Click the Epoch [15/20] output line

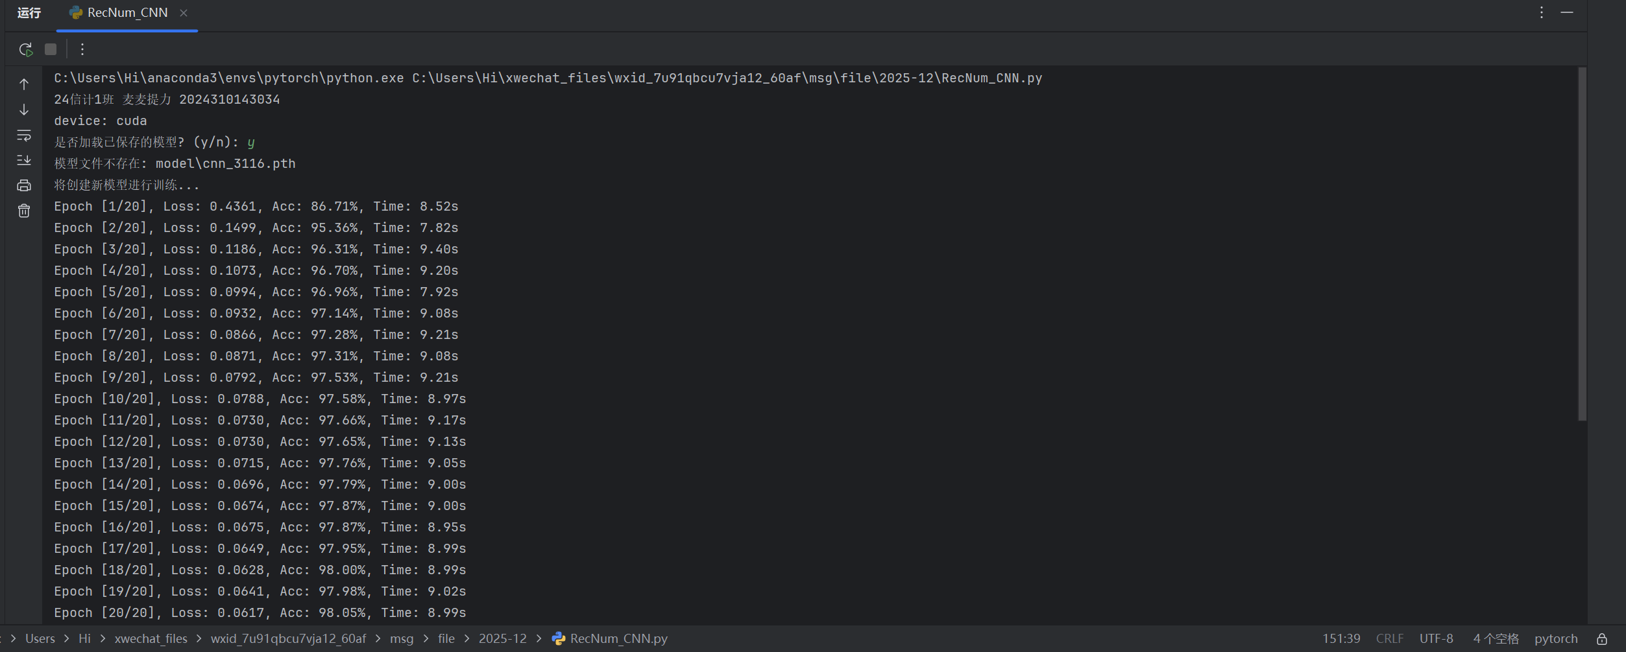260,506
